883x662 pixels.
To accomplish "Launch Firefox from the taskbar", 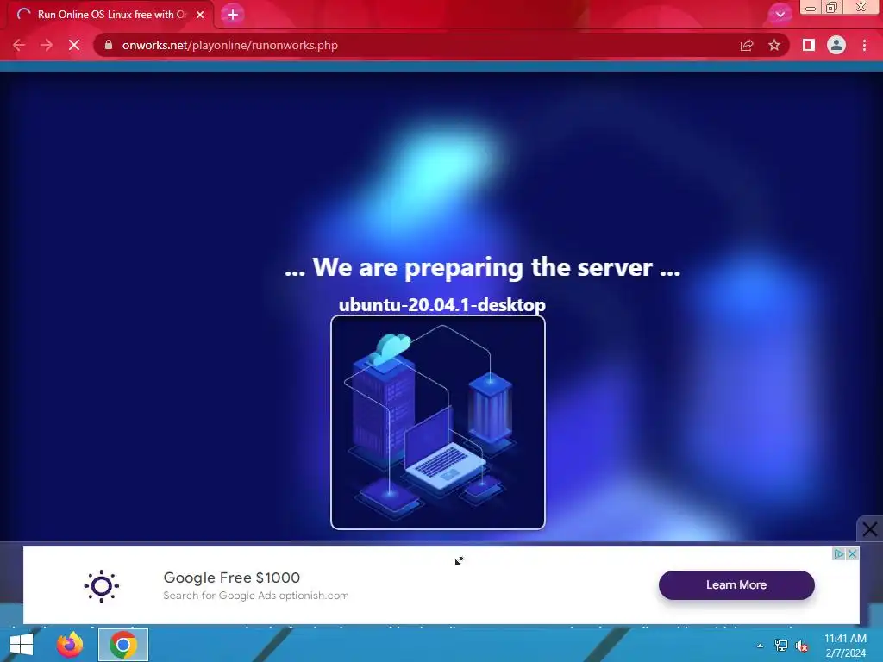I will click(x=70, y=645).
